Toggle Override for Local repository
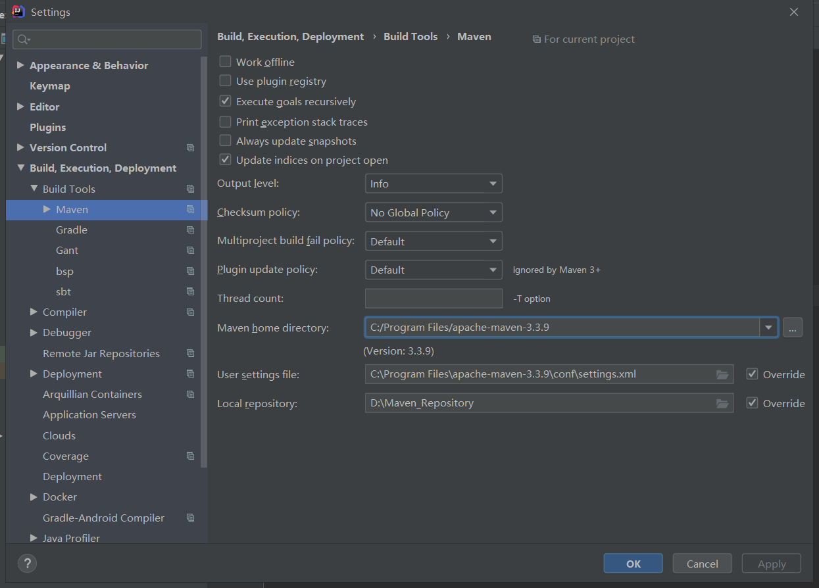The width and height of the screenshot is (819, 588). click(x=753, y=403)
